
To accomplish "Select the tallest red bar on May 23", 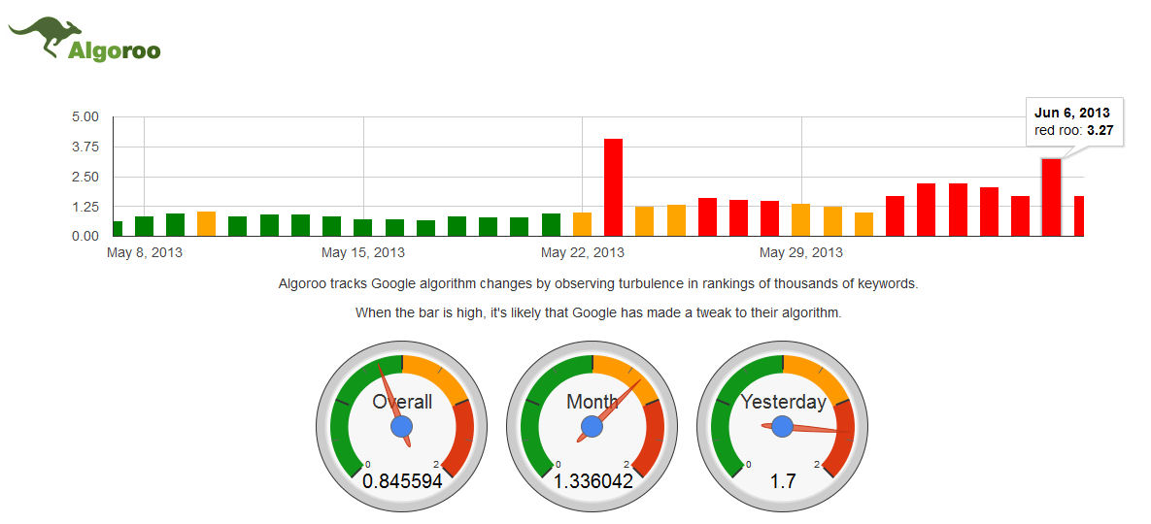I will (613, 187).
